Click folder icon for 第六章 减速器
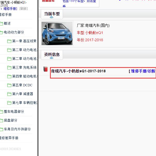The image size is (156, 156). pos(9,94)
